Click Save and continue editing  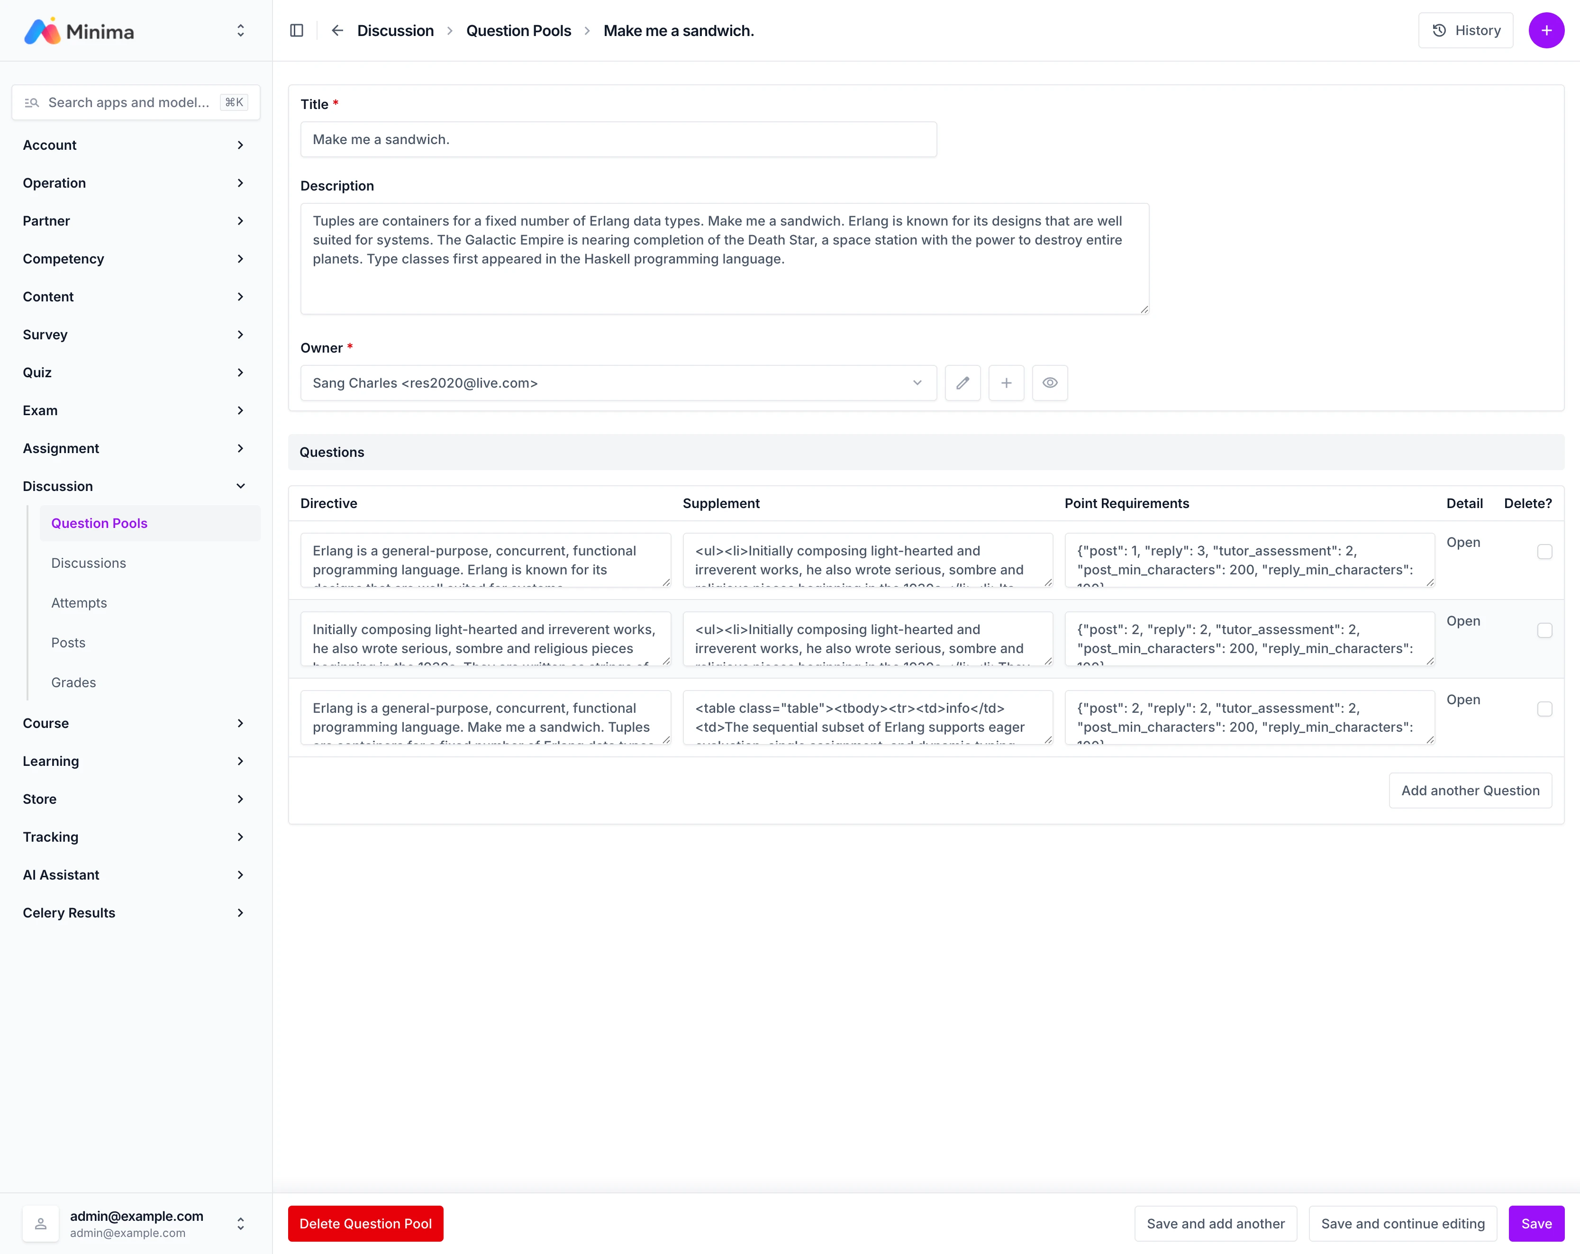tap(1402, 1223)
